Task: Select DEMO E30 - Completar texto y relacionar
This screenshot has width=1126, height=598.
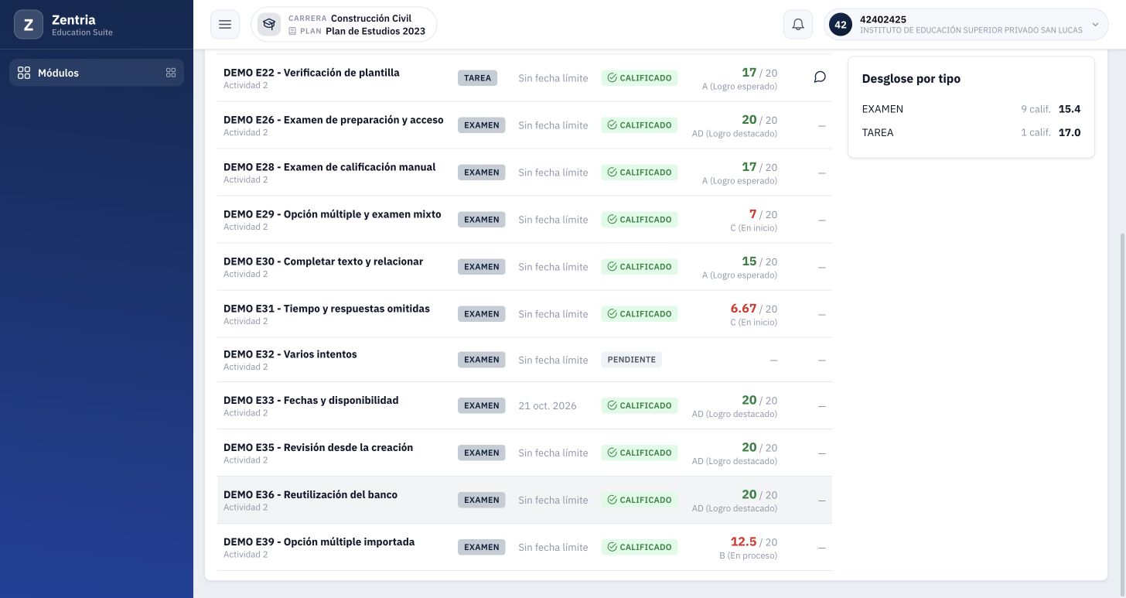Action: pyautogui.click(x=323, y=261)
